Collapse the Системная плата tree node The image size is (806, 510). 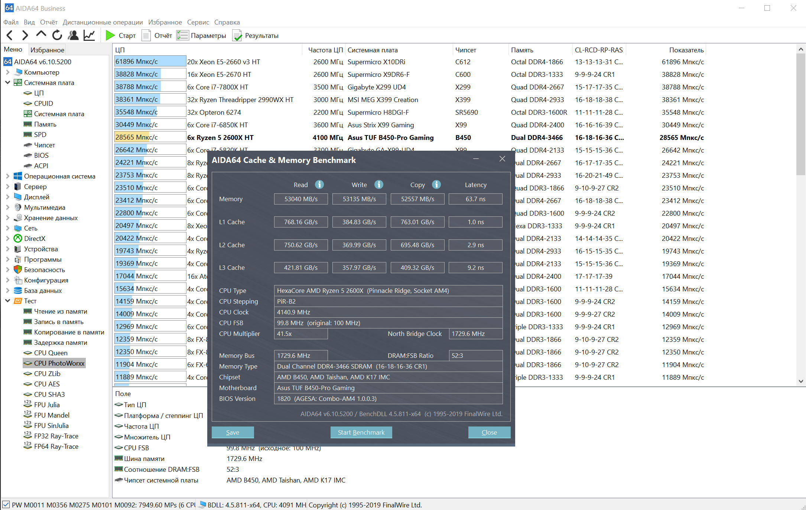click(7, 82)
